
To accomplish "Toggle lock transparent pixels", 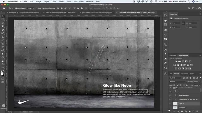I will click(174, 85).
